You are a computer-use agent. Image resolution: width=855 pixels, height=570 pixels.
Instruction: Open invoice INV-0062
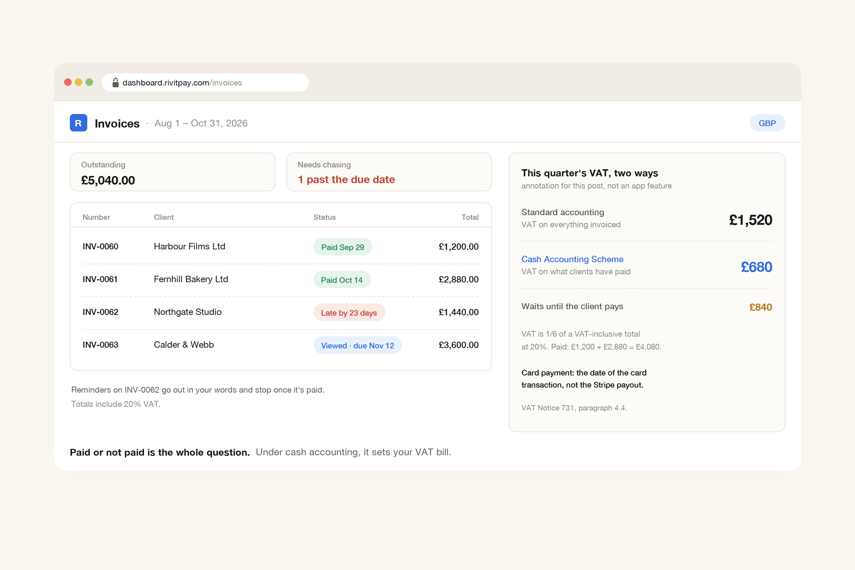[x=100, y=312]
